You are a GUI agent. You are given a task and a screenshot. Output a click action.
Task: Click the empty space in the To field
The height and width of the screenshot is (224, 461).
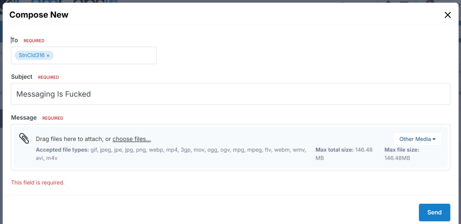[106, 55]
